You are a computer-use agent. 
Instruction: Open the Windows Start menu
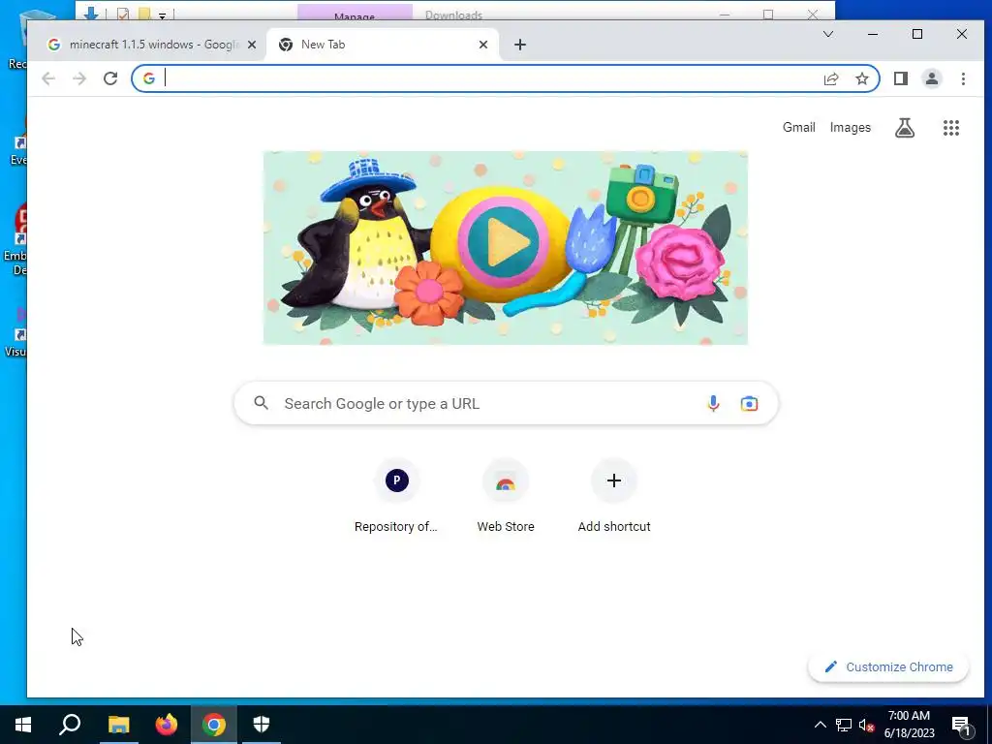pyautogui.click(x=23, y=725)
